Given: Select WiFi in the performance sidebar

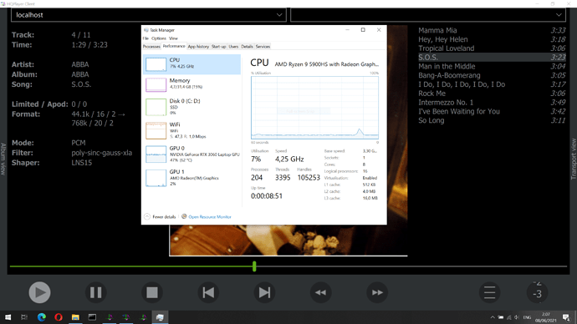Looking at the screenshot, I should pyautogui.click(x=191, y=130).
